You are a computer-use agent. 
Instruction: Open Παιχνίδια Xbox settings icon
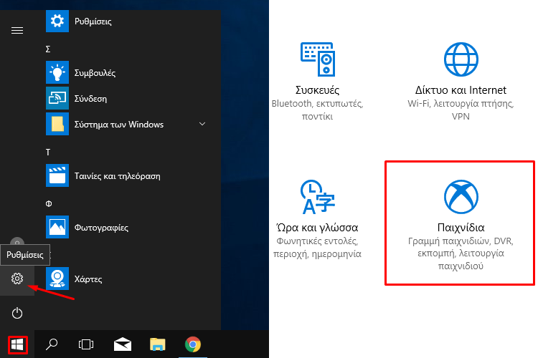pos(461,197)
